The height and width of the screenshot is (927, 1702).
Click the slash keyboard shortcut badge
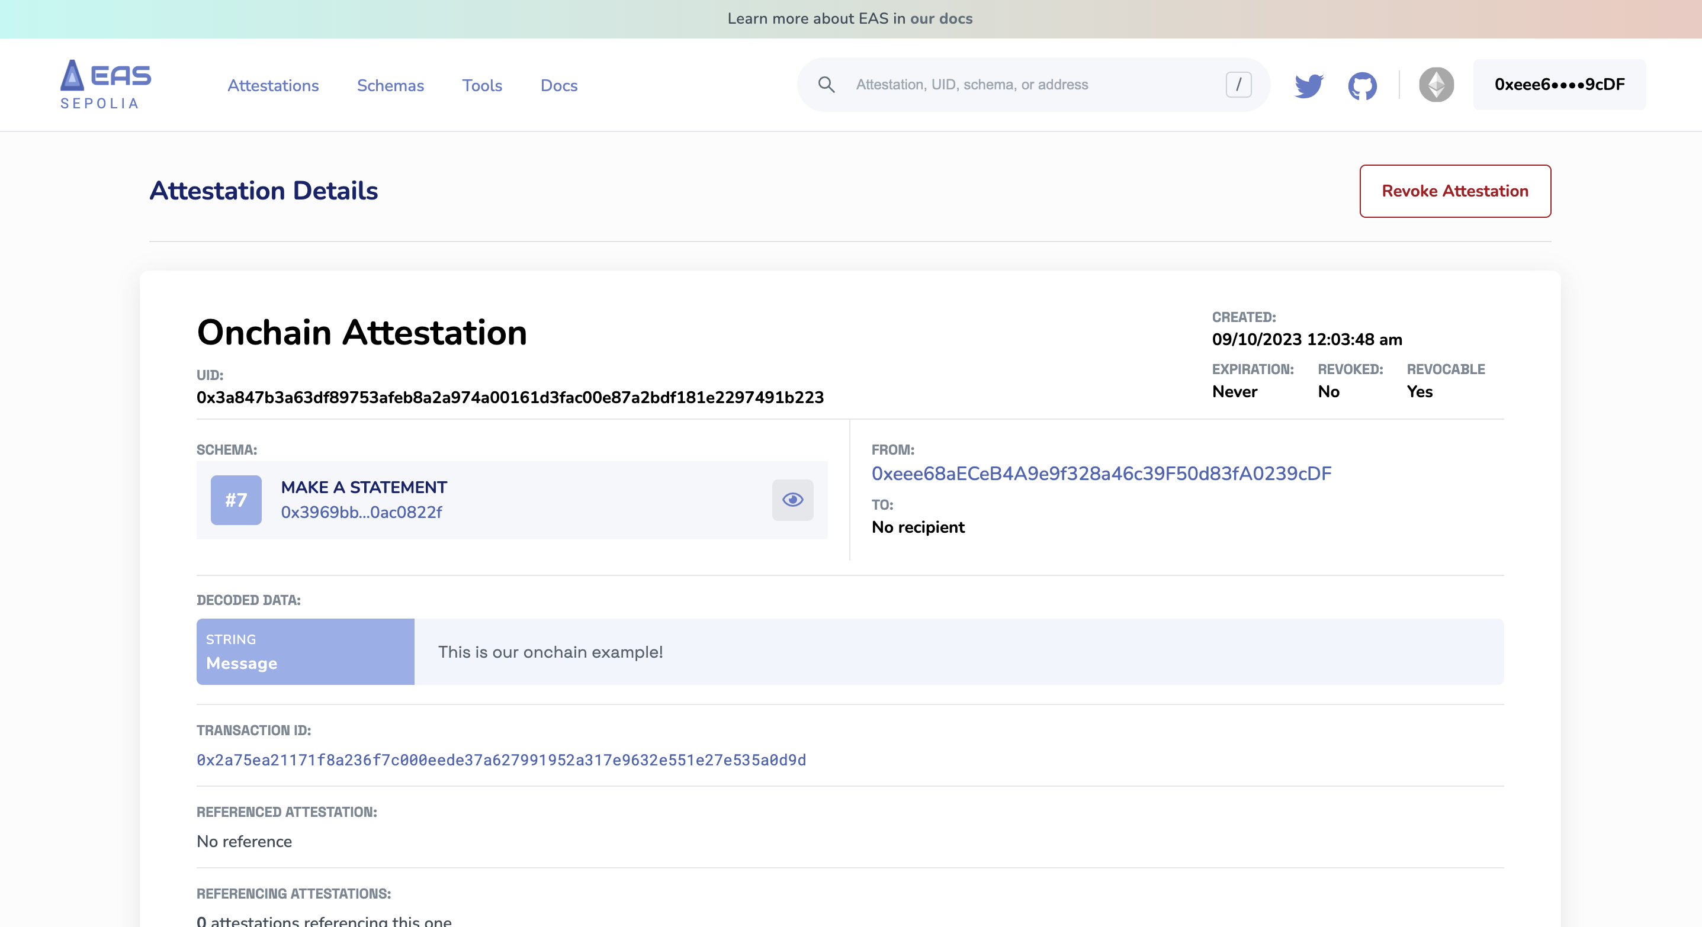click(x=1239, y=85)
